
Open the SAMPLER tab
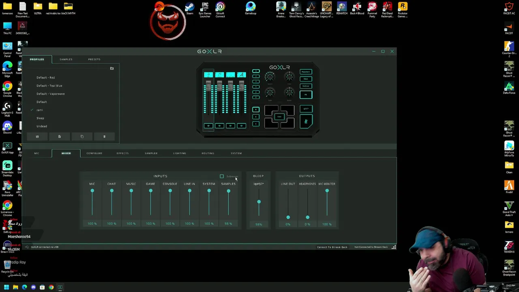point(151,153)
